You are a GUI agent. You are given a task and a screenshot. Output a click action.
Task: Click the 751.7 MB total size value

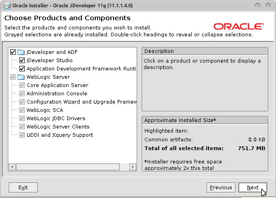point(252,148)
